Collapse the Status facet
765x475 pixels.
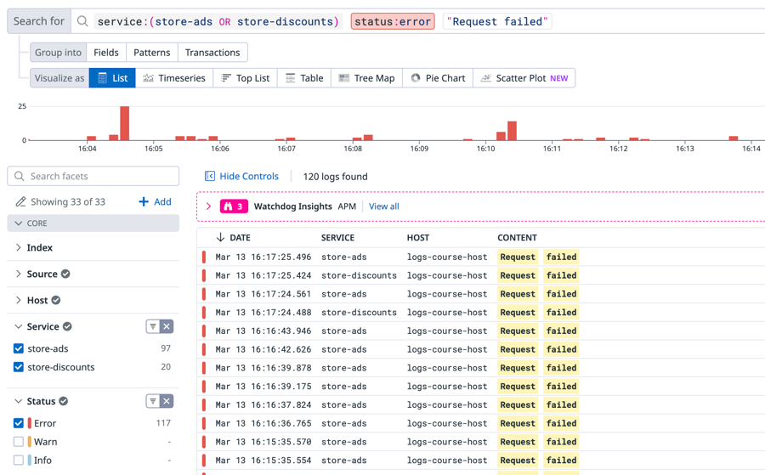tap(19, 401)
